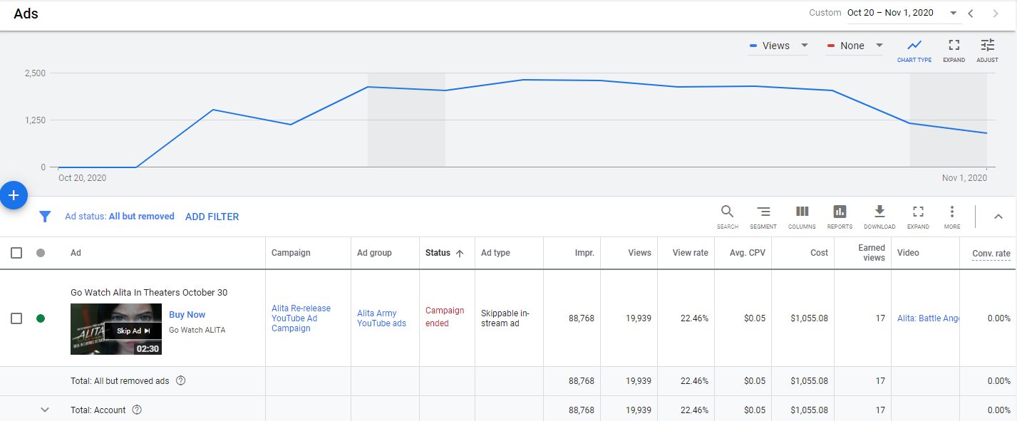
Task: Open Alita Re-release YouTube Ad Campaign link
Action: [301, 318]
